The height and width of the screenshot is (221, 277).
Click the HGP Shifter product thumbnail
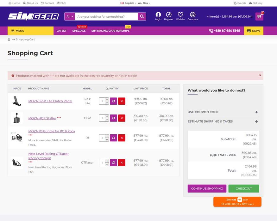(x=16, y=118)
